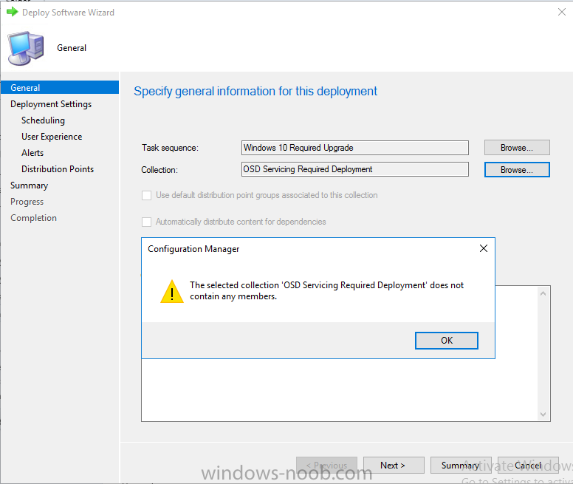Viewport: 573px width, 484px height.
Task: Click the greyed-out Previous button
Action: point(326,465)
